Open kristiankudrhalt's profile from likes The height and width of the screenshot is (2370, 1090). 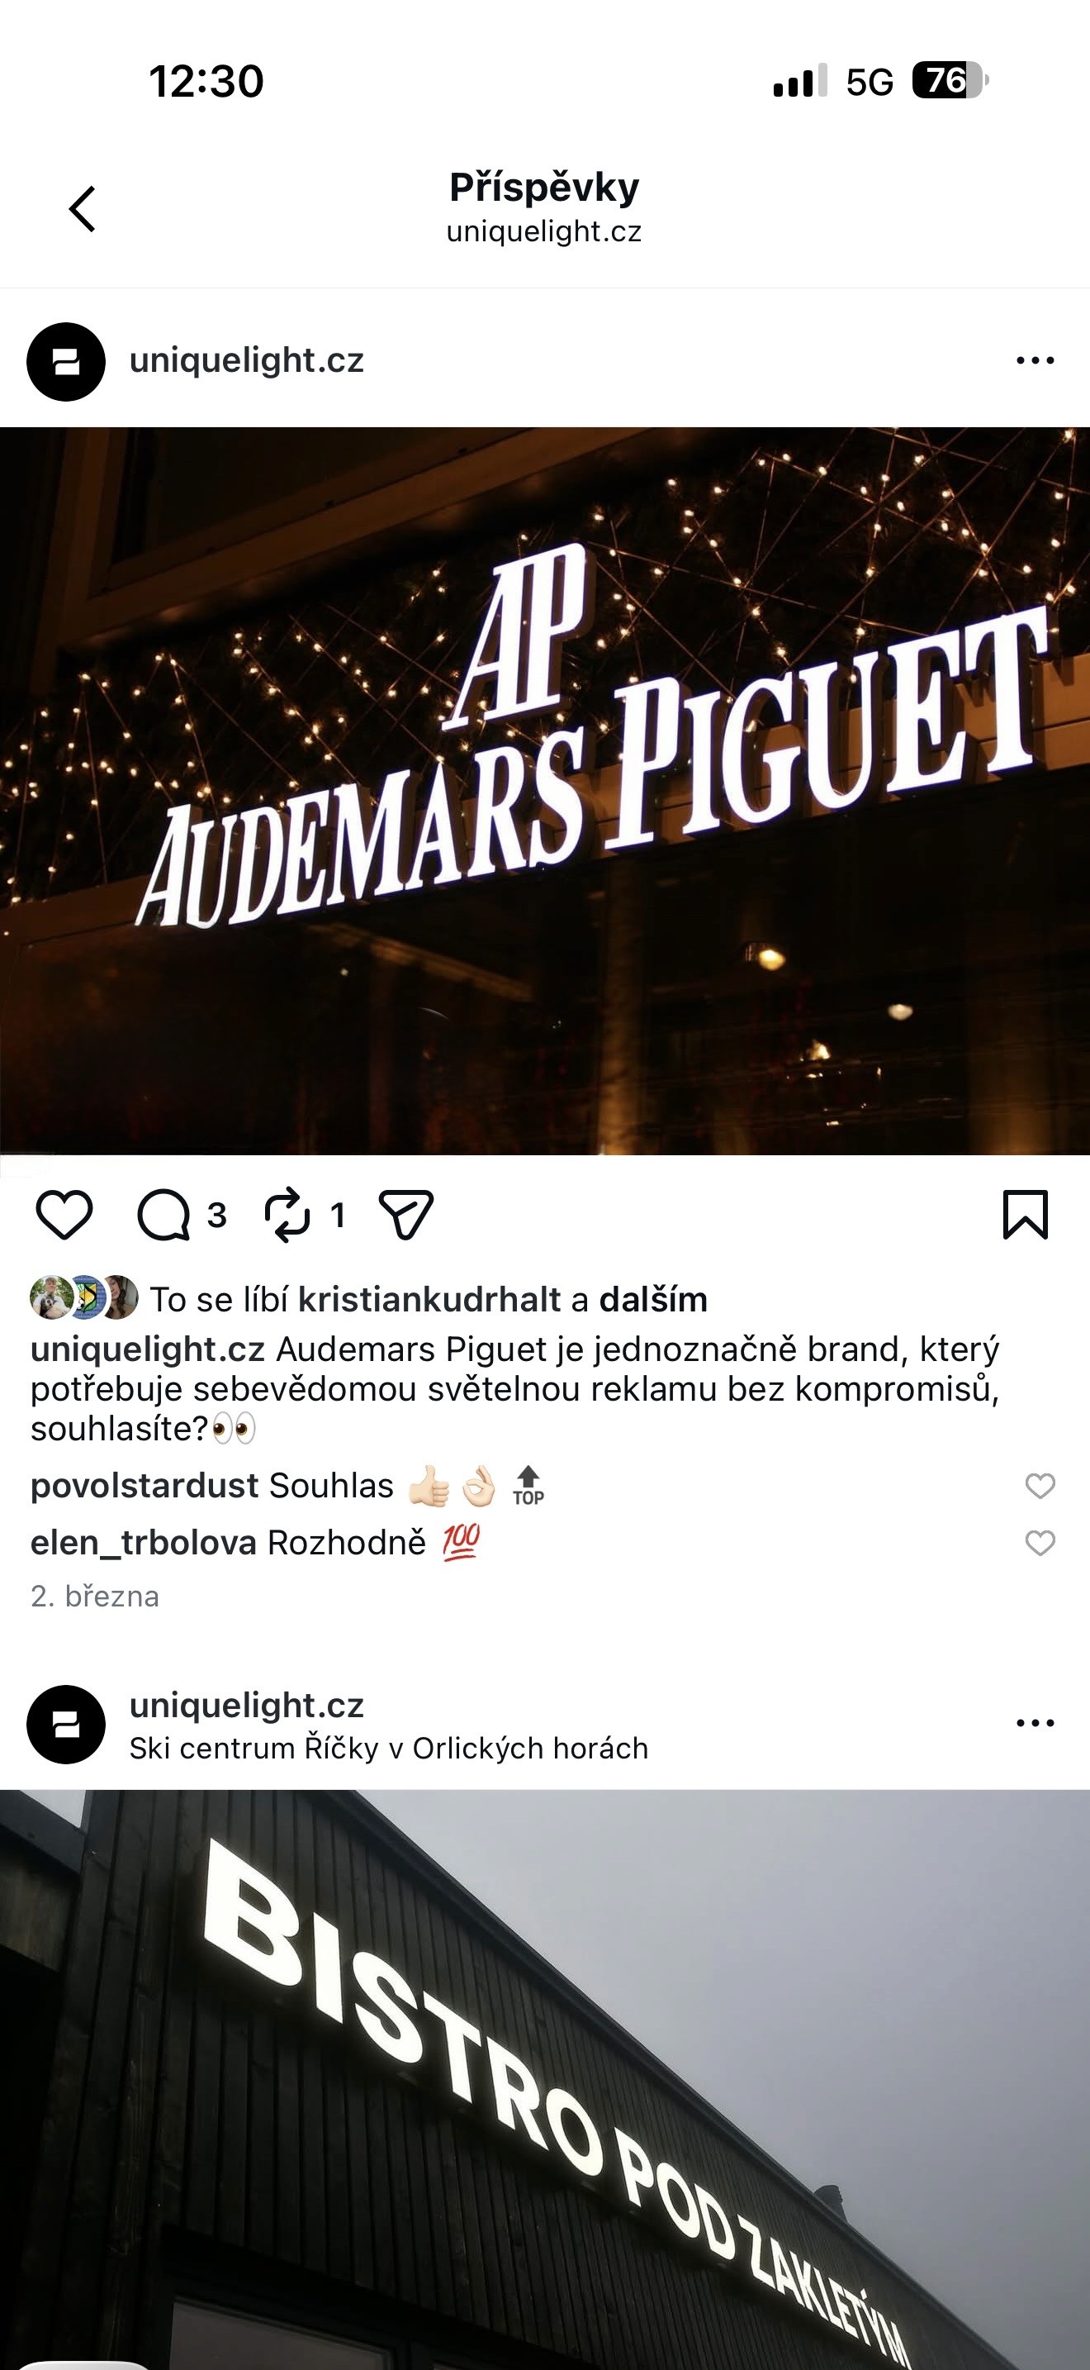point(429,1299)
